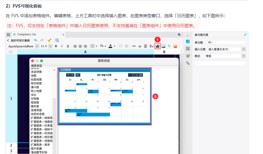
Task: Click the empty format text box
Action: tap(220, 63)
